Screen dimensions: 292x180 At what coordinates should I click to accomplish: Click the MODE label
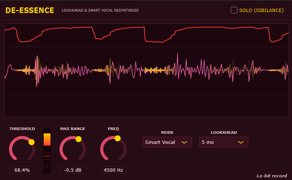click(x=167, y=132)
